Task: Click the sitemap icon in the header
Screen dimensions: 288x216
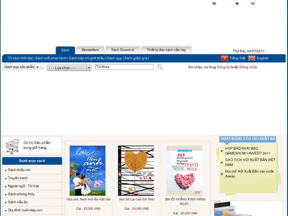Action: pyautogui.click(x=253, y=4)
